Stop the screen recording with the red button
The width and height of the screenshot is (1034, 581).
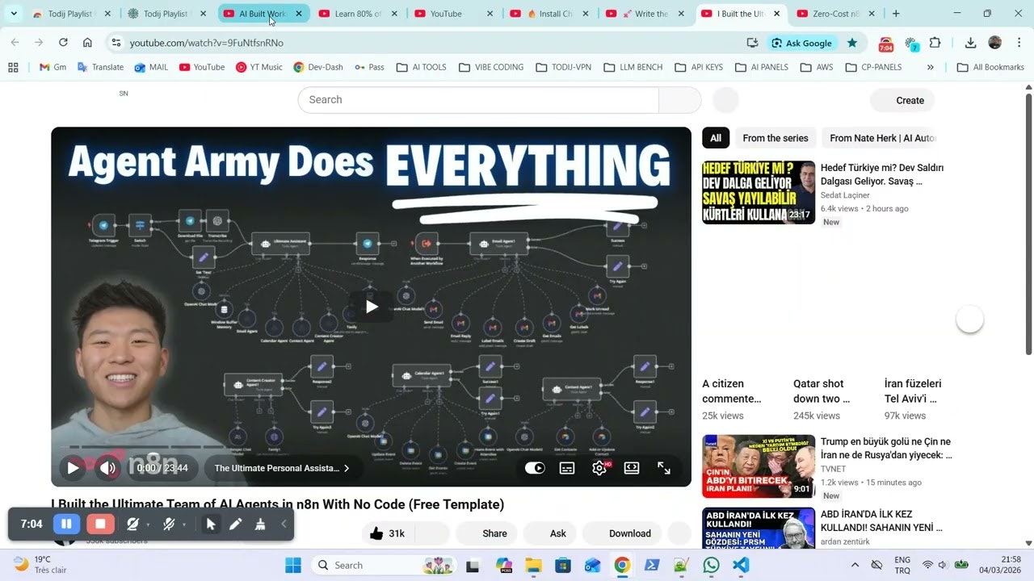click(x=100, y=525)
